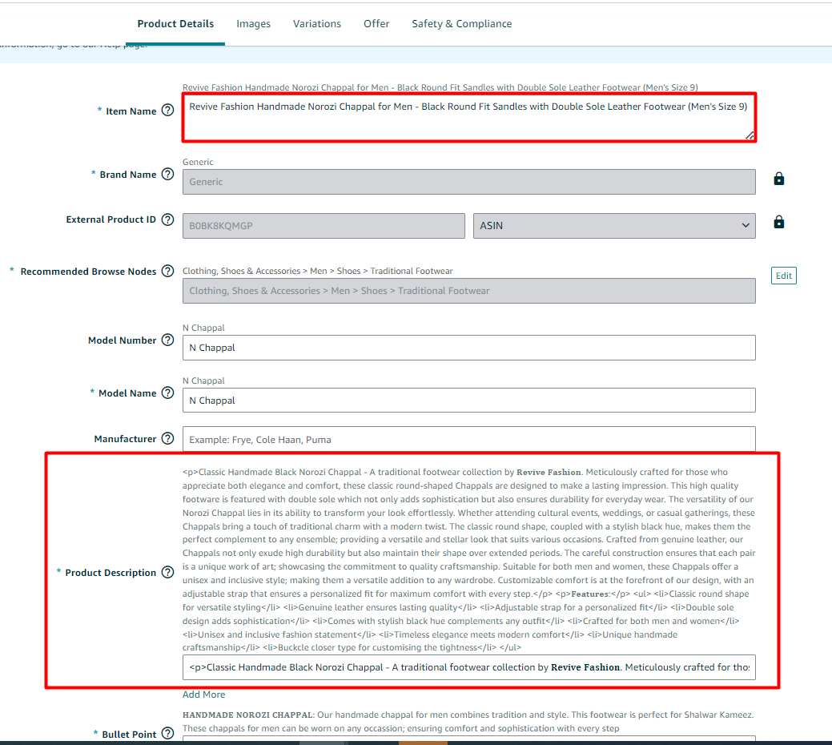Switch to the Images tab
832x745 pixels.
(253, 24)
